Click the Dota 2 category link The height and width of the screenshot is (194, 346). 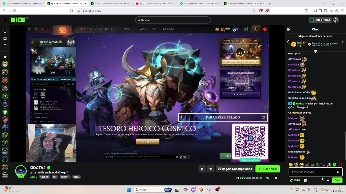coord(33,177)
